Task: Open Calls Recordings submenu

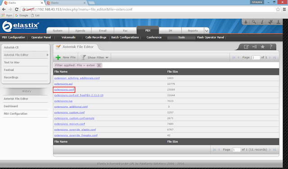Action: pyautogui.click(x=96, y=38)
